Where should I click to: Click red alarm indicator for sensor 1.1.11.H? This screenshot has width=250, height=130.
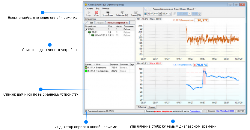tap(86, 68)
